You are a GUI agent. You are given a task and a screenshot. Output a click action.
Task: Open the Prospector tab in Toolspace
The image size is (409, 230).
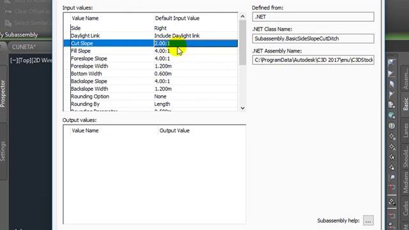pos(3,93)
